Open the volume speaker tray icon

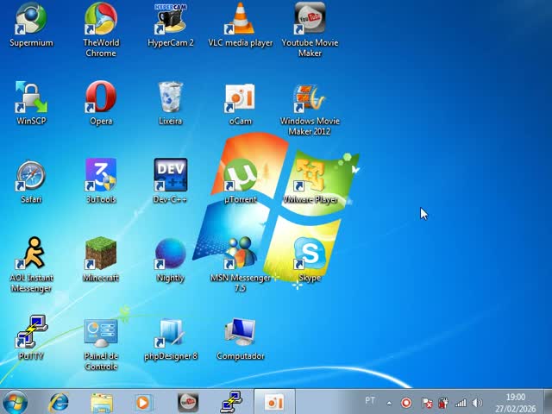point(477,403)
